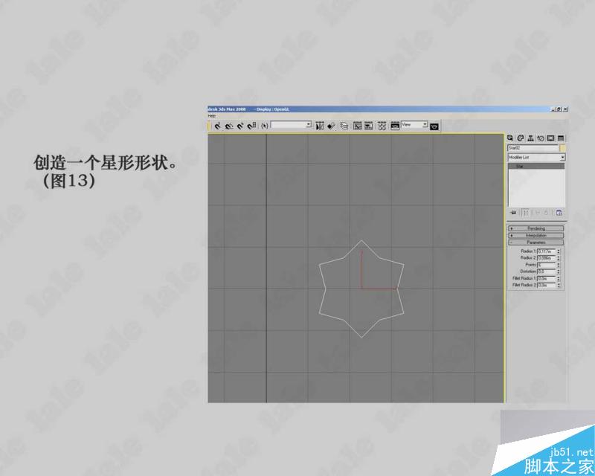Viewport: 595px width, 476px height.
Task: Open the Help menu
Action: click(x=210, y=114)
